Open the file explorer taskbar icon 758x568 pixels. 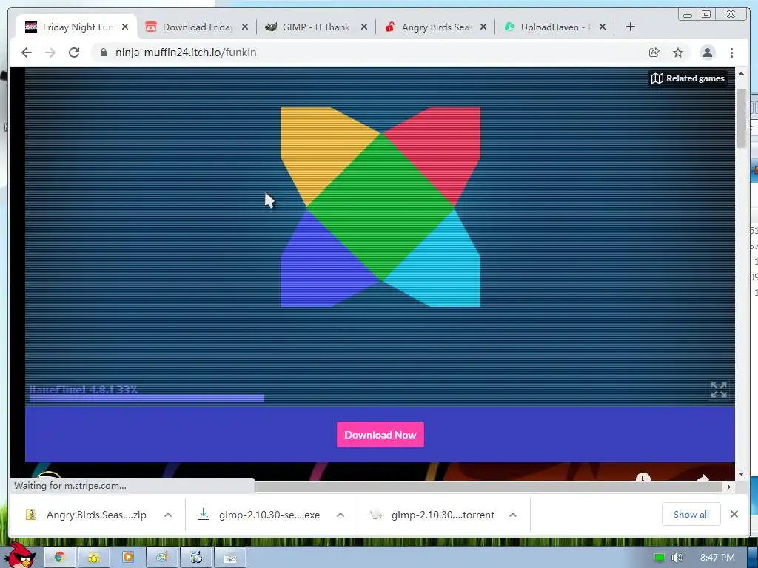pyautogui.click(x=93, y=558)
